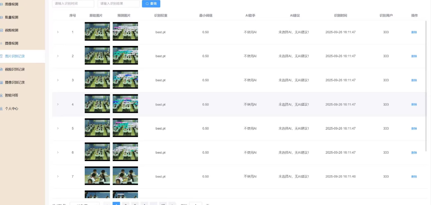Image resolution: width=431 pixels, height=205 pixels.
Task: Click the 识别权重 column header
Action: 161,16
